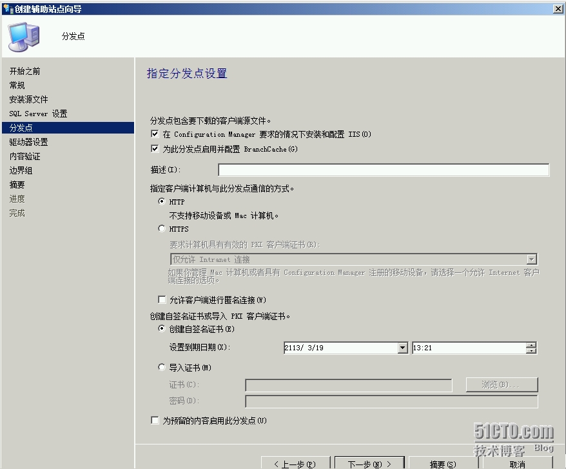Select the HTTPS radio button
Screen dimensions: 566x469
coord(162,228)
